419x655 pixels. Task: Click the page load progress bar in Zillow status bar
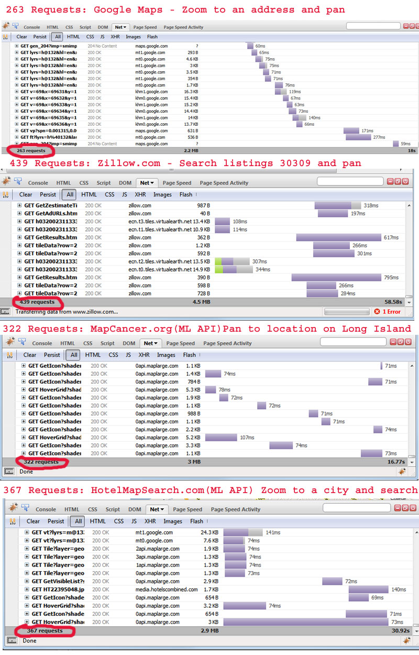346,311
